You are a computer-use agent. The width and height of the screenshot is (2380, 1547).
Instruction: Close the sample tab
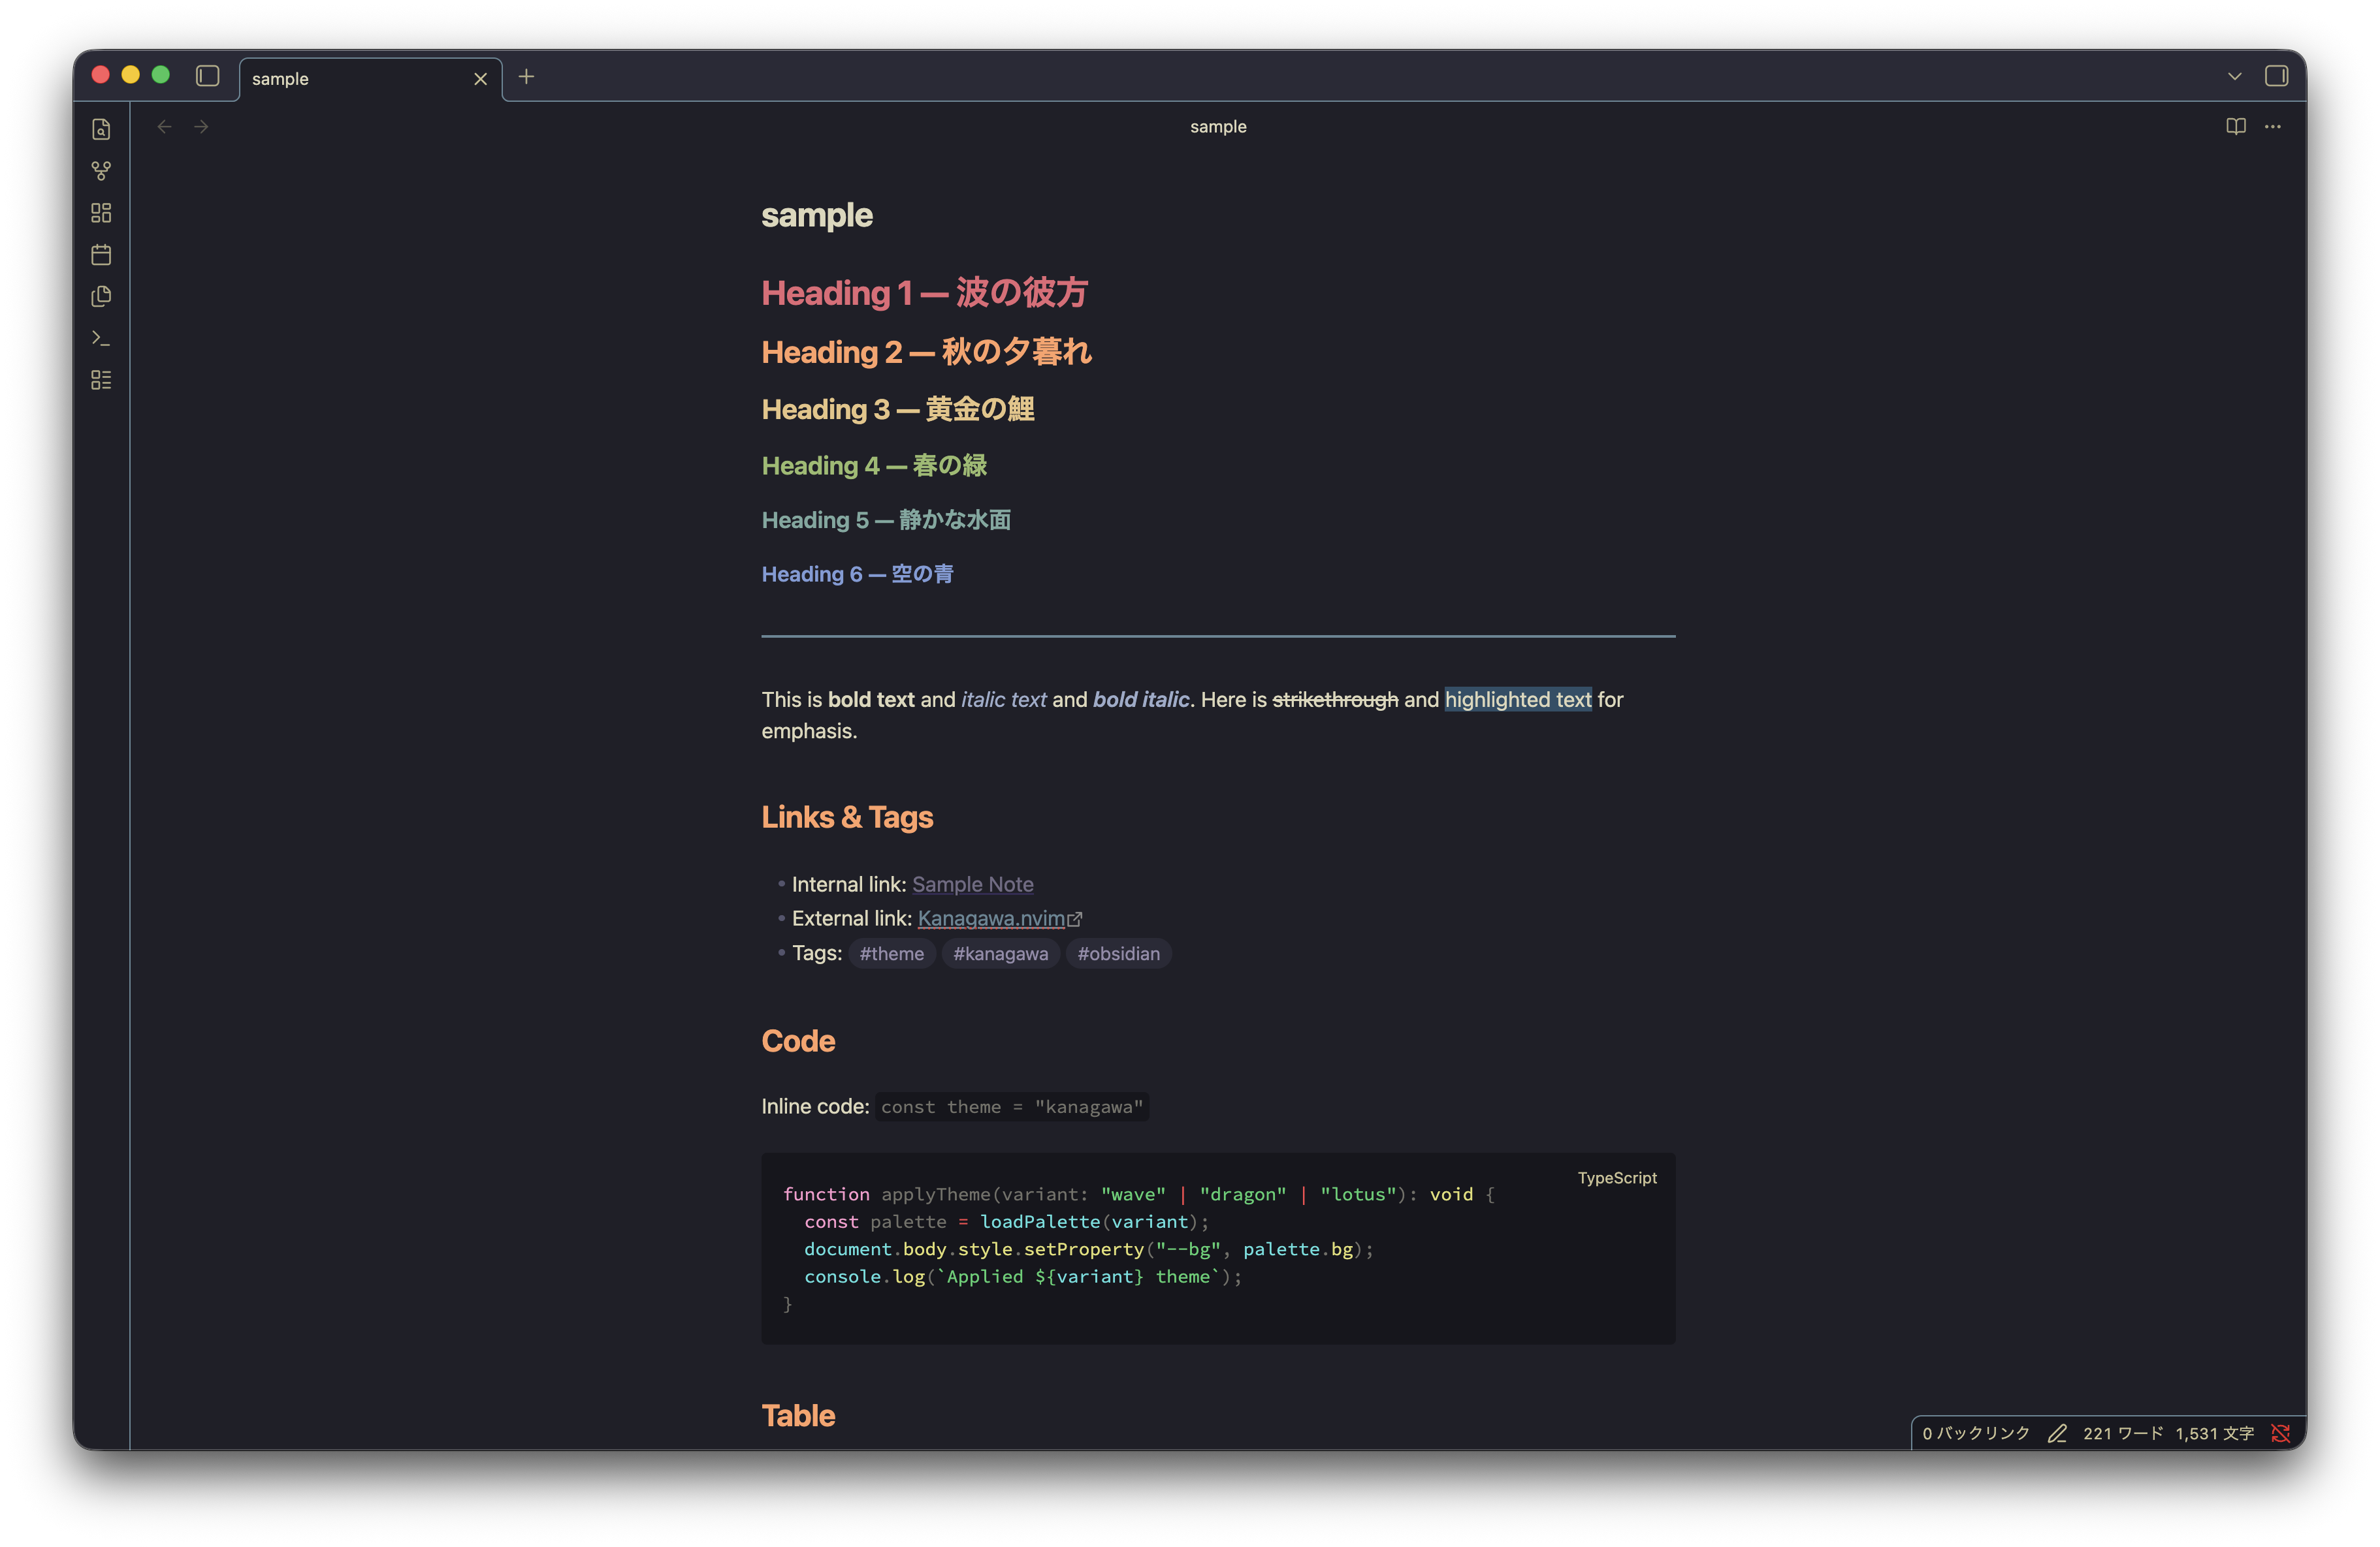pyautogui.click(x=481, y=79)
